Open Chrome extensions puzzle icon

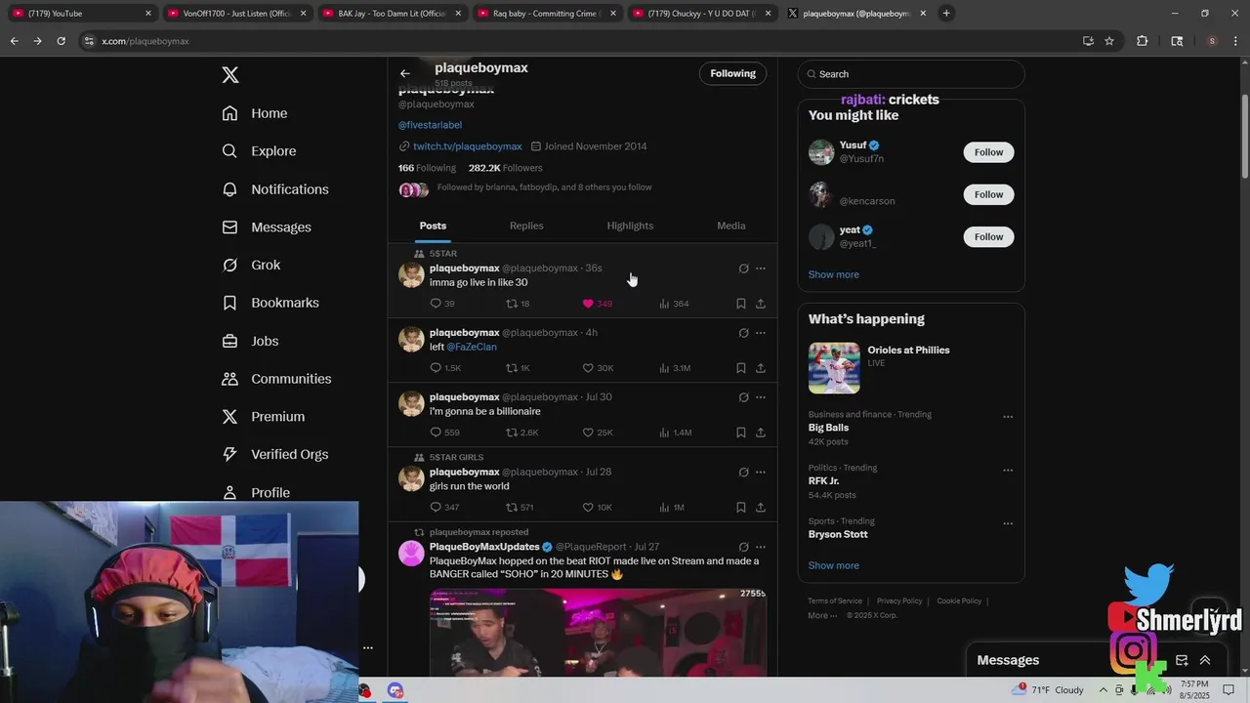click(x=1142, y=41)
